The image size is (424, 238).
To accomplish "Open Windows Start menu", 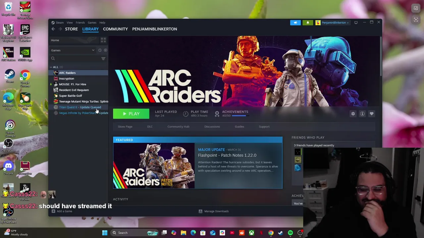I will [x=105, y=233].
